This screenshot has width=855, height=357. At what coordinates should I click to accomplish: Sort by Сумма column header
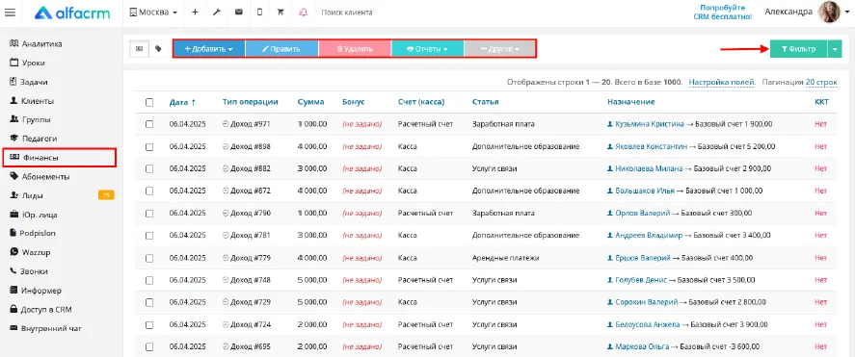310,102
